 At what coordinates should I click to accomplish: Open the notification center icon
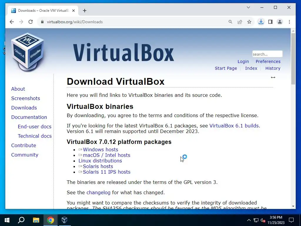(x=291, y=220)
